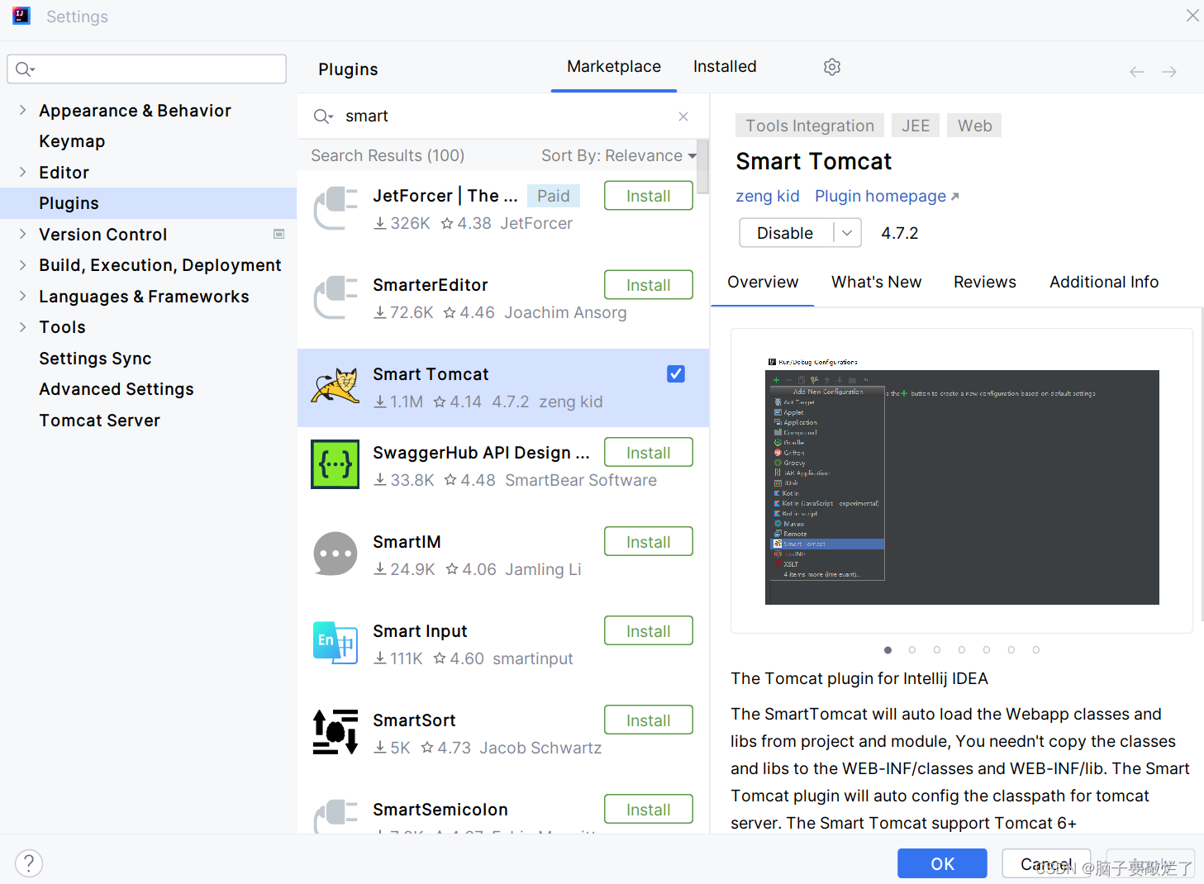Open plugin settings gear menu

(832, 67)
